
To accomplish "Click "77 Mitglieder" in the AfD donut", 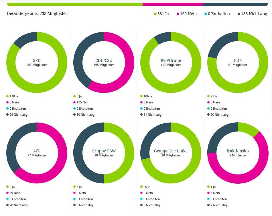I will 37,155.
